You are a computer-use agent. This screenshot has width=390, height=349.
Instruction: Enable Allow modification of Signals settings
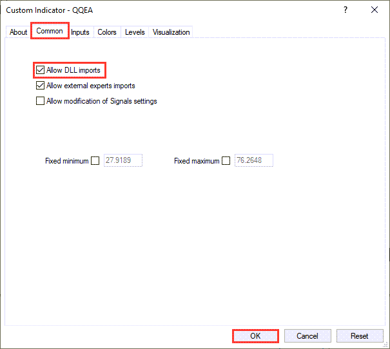41,101
